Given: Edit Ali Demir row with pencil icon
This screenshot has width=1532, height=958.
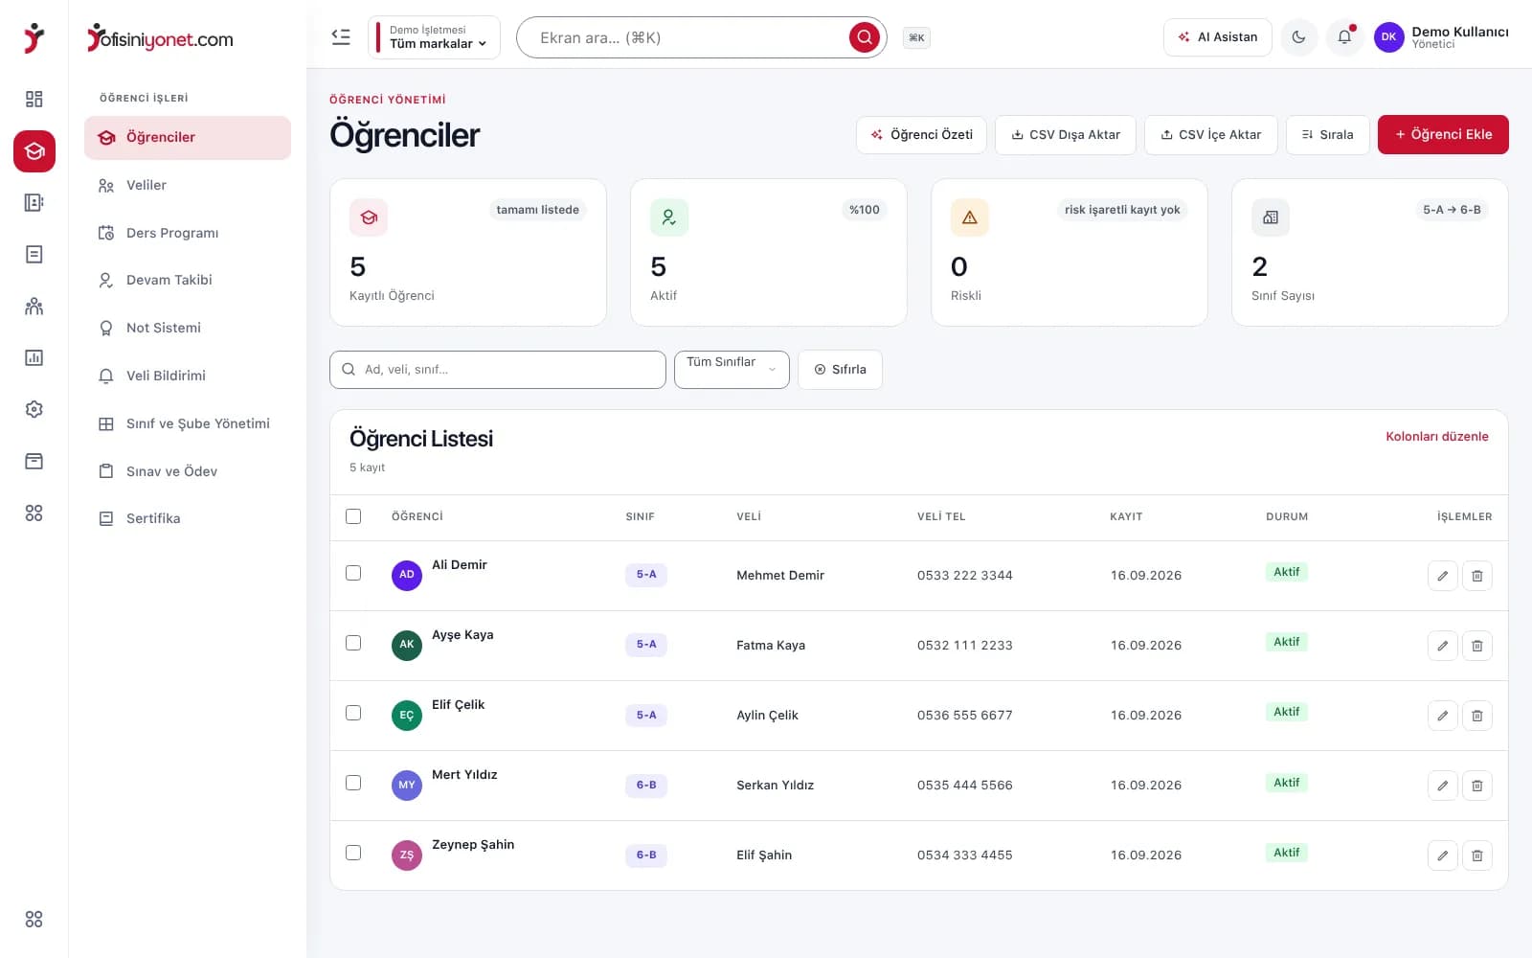Looking at the screenshot, I should tap(1442, 576).
